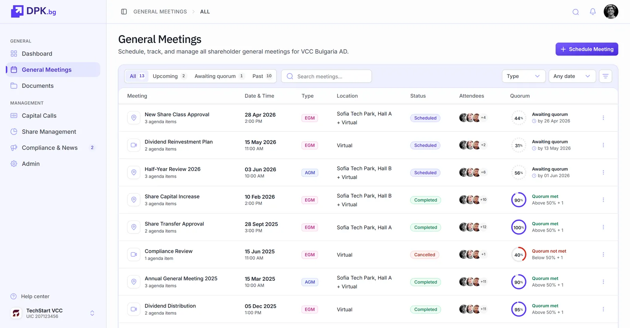Click video icon for Dividend Distribution

134,309
